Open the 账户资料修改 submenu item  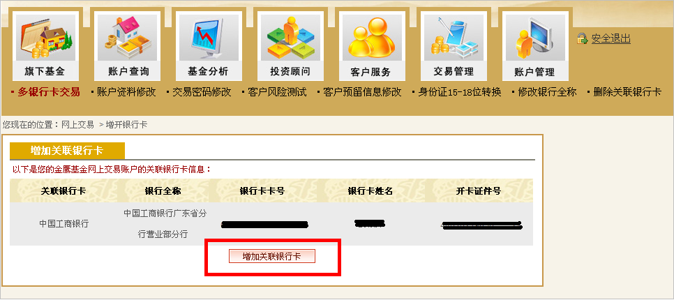(x=126, y=92)
